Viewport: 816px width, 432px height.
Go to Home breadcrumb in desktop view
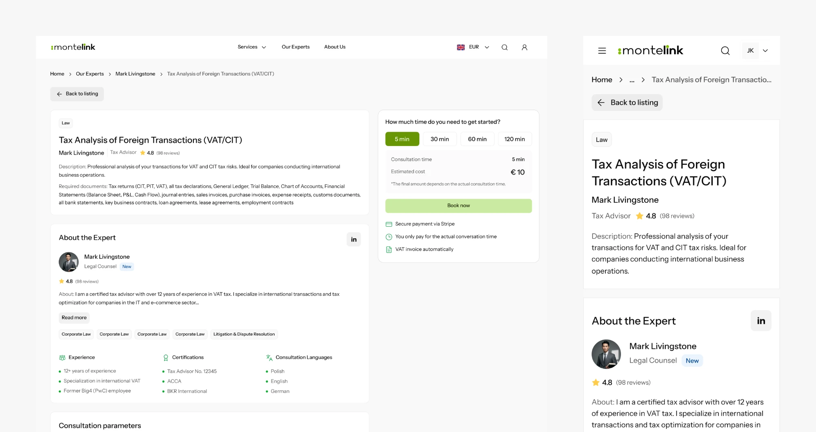57,74
